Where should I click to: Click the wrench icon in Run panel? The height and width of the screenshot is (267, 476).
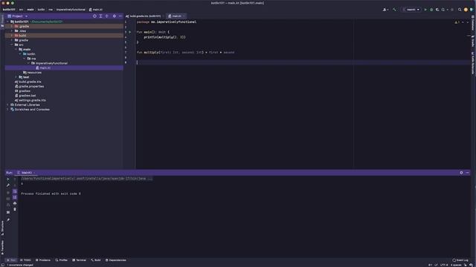(8, 185)
